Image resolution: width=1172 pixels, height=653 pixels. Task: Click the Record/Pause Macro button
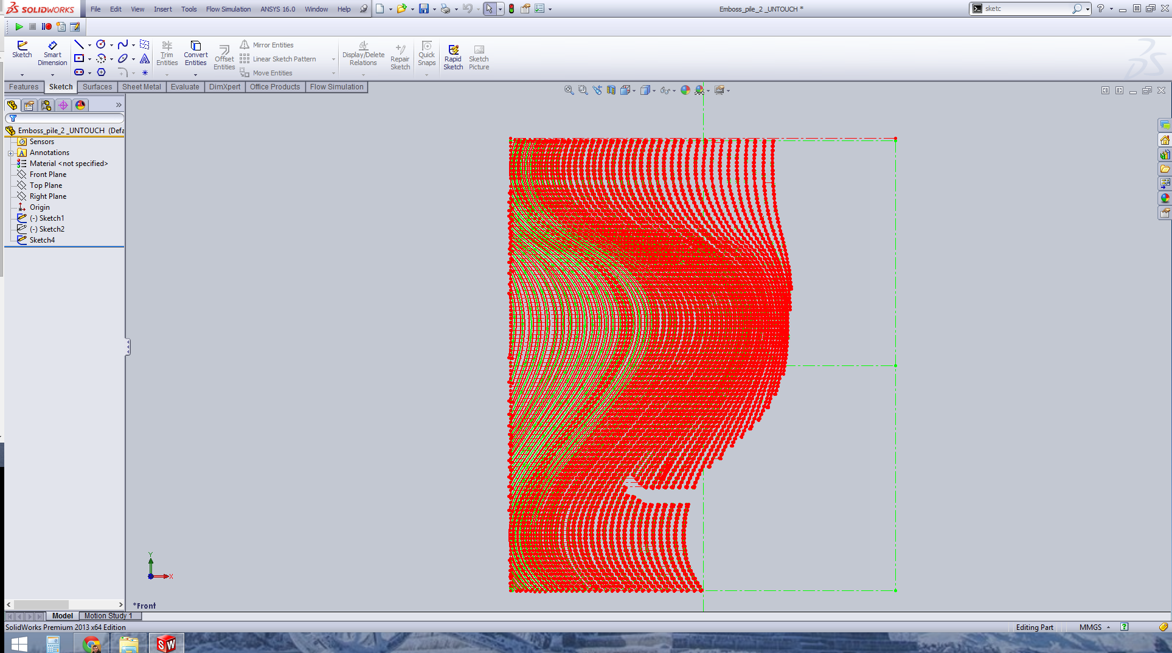(x=47, y=27)
